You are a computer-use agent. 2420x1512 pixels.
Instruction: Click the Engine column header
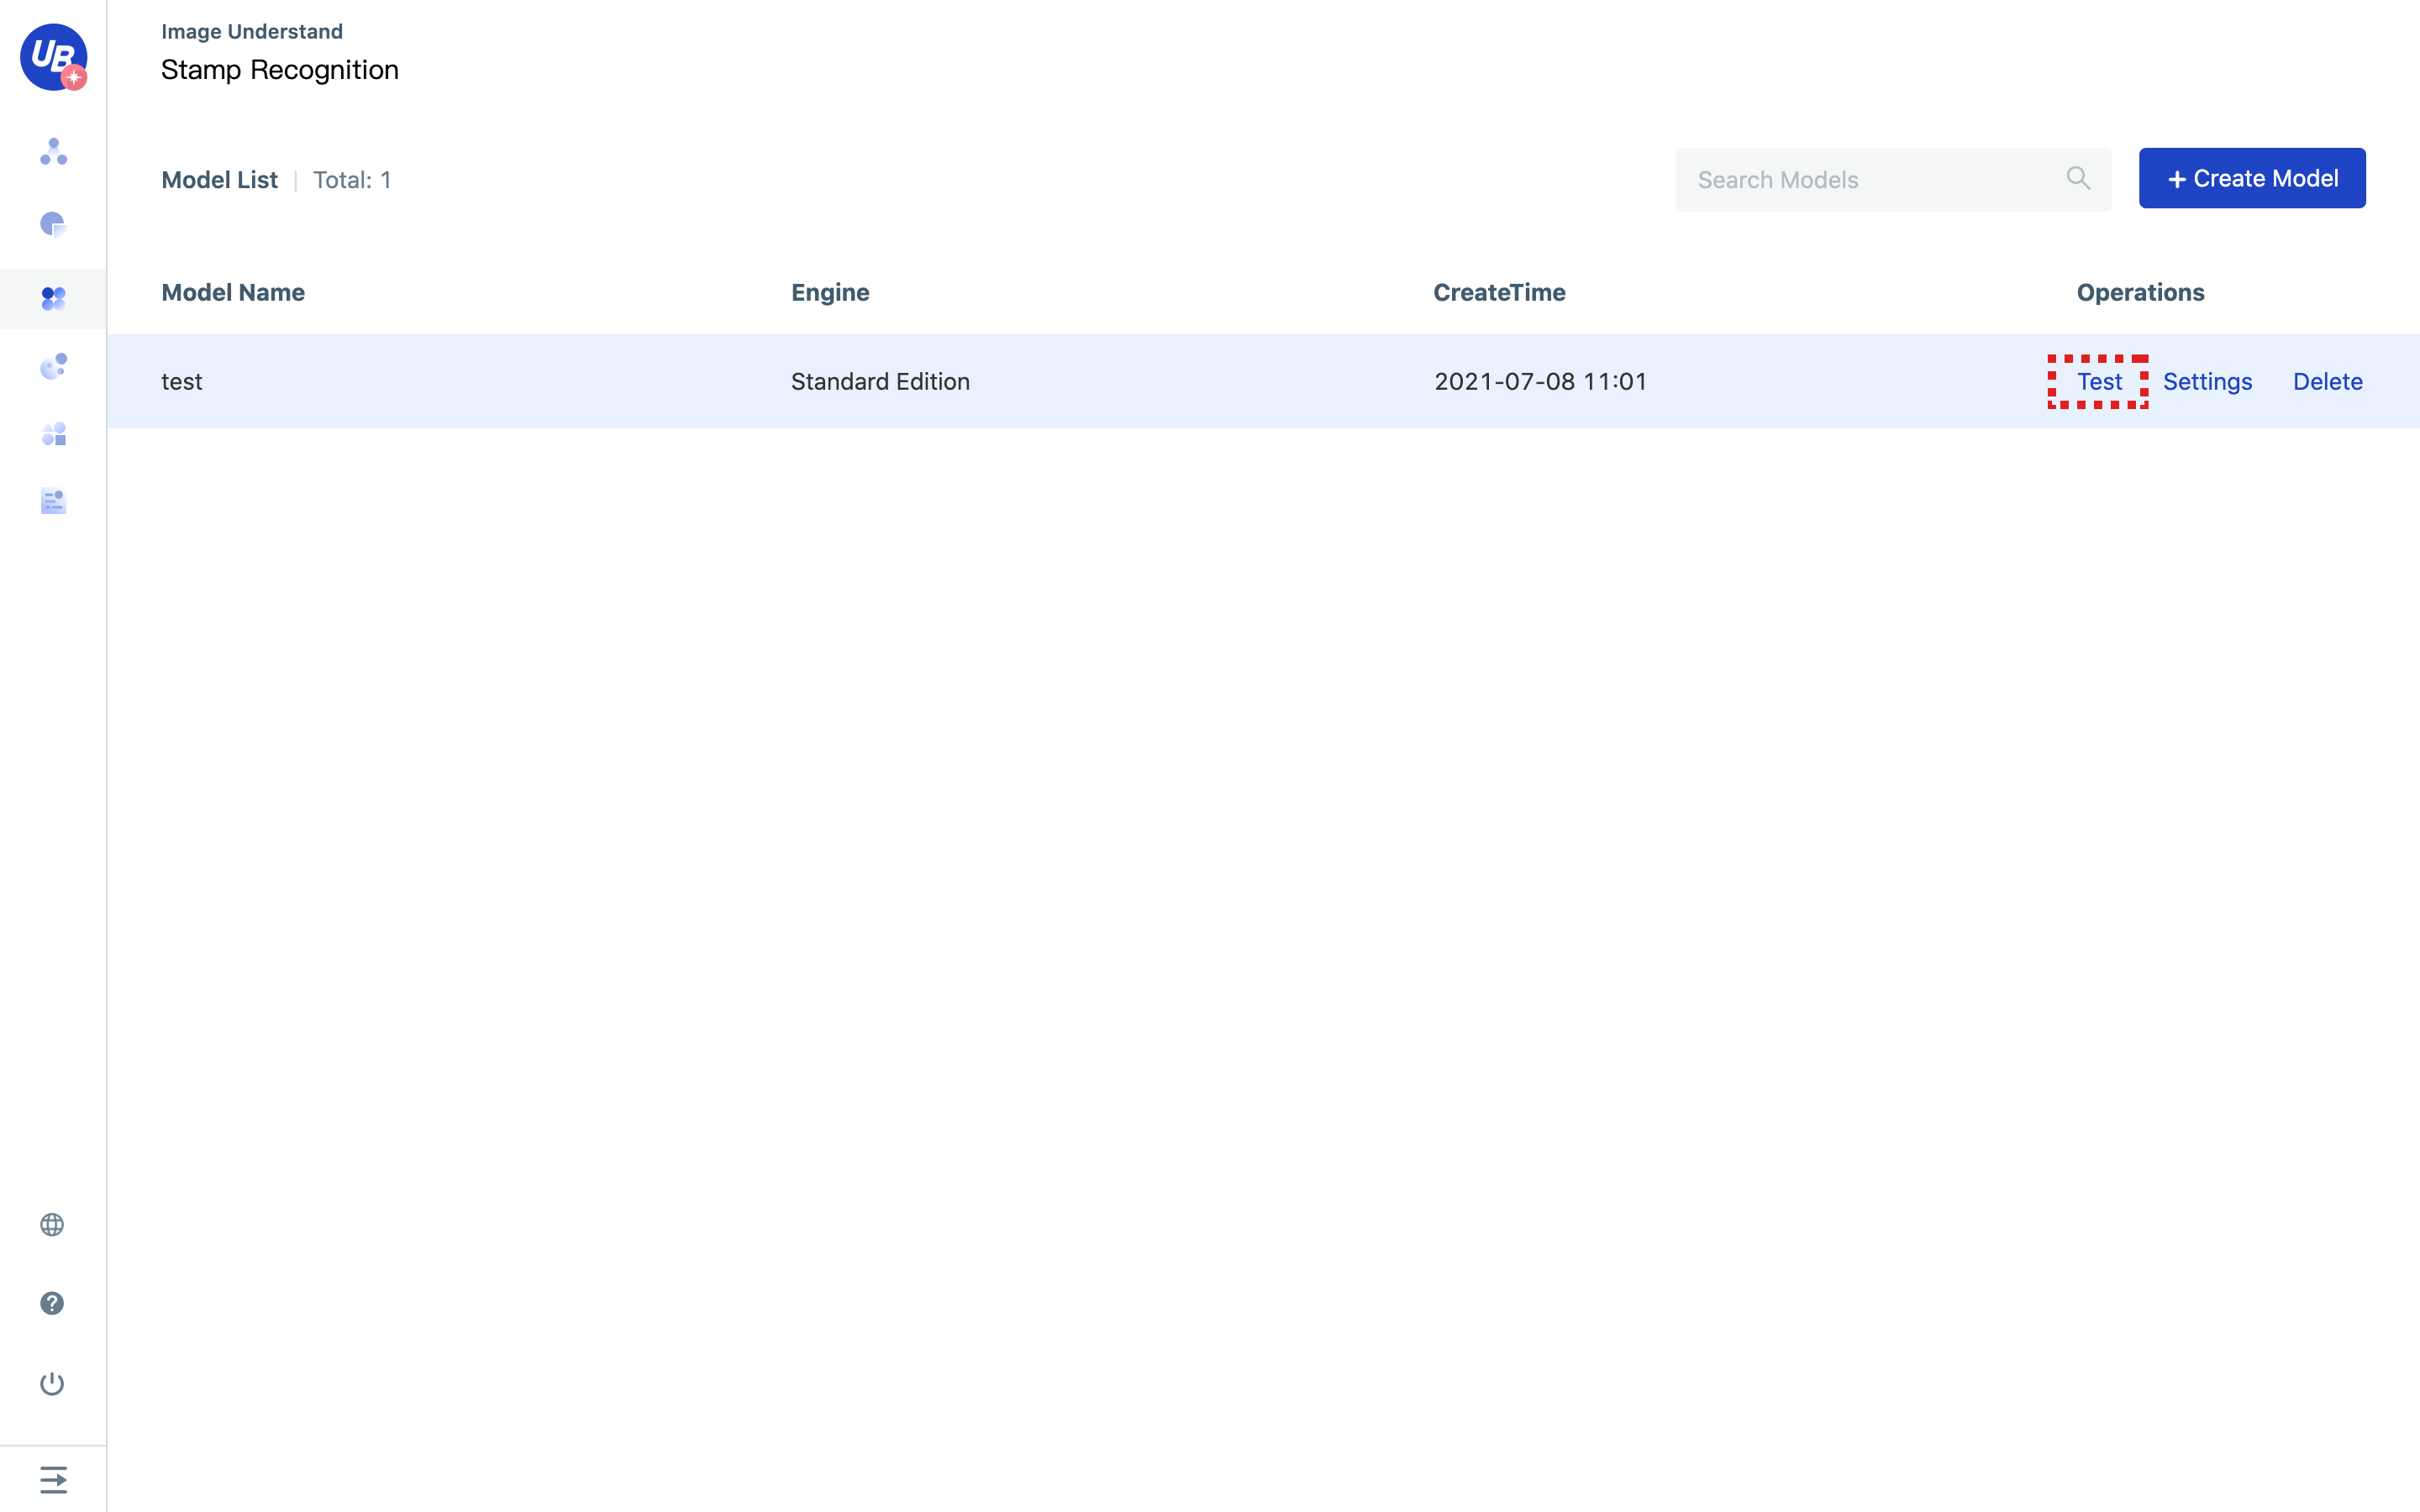point(830,292)
